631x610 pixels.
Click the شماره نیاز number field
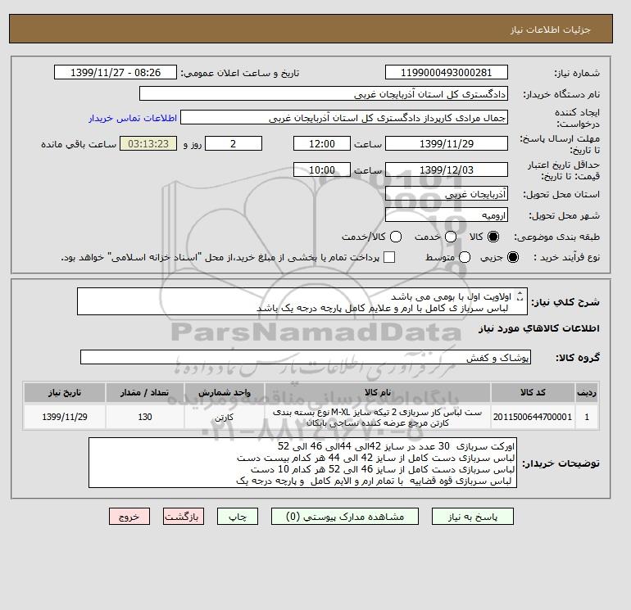(447, 73)
